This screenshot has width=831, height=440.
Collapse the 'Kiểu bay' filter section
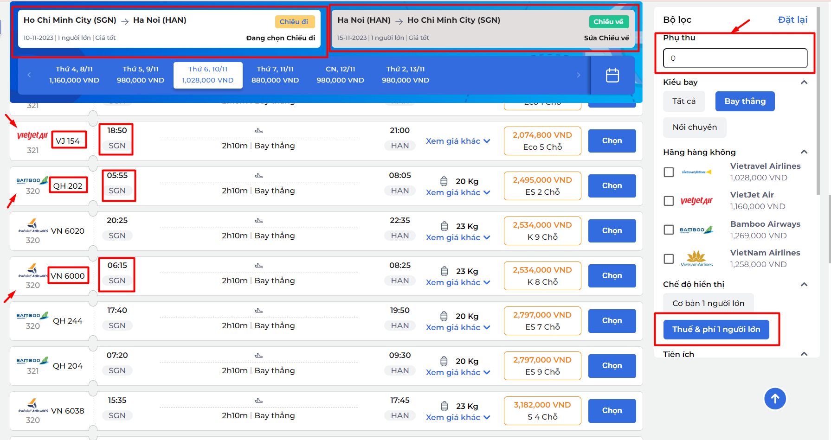tap(804, 82)
